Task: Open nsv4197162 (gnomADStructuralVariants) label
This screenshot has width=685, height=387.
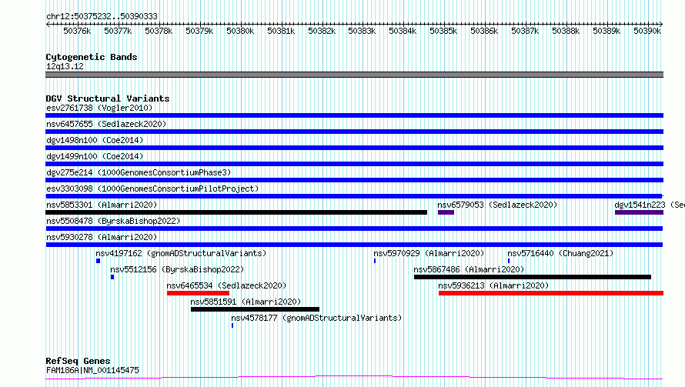Action: (181, 253)
